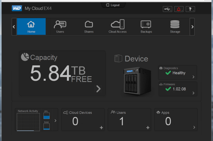Image resolution: width=213 pixels, height=141 pixels.
Task: Open the Storage tab
Action: (x=175, y=27)
